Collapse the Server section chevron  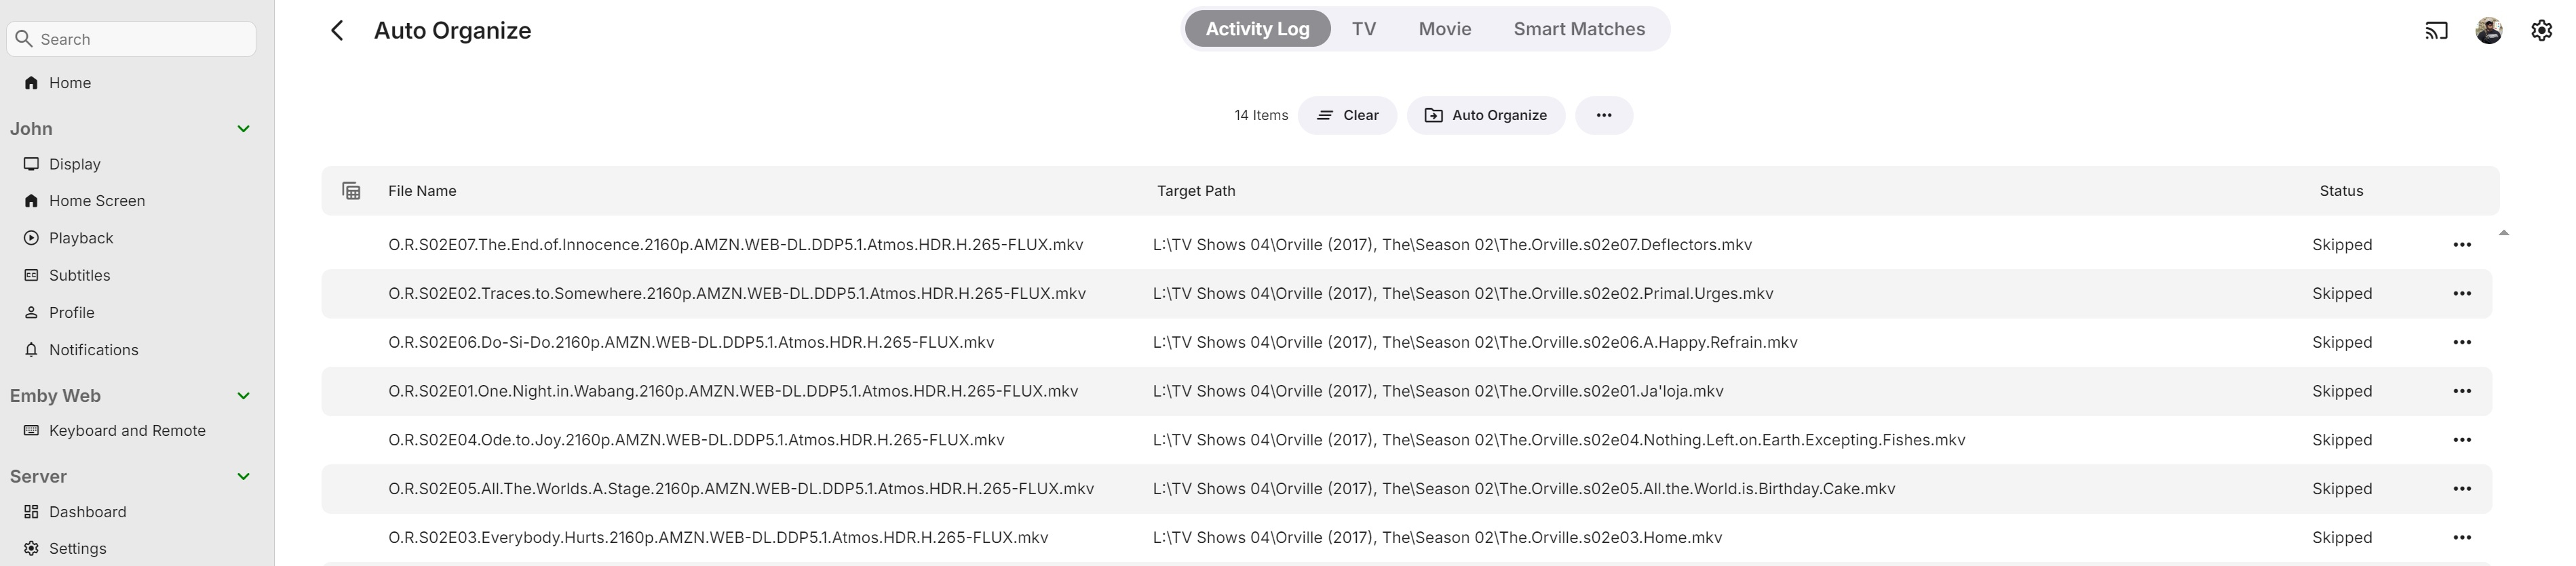point(243,477)
